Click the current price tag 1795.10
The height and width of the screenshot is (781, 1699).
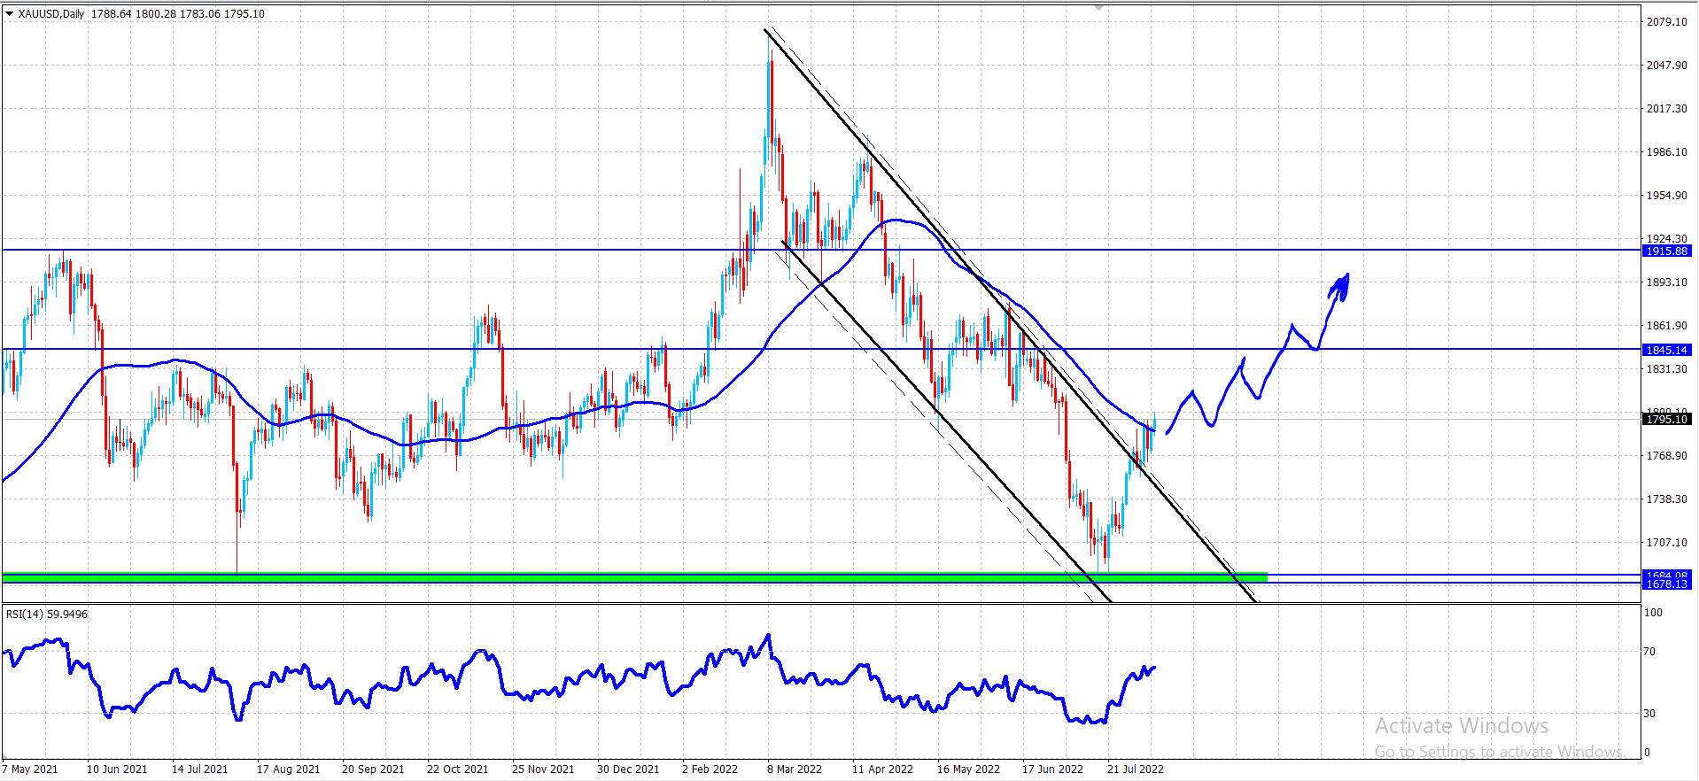click(1666, 419)
